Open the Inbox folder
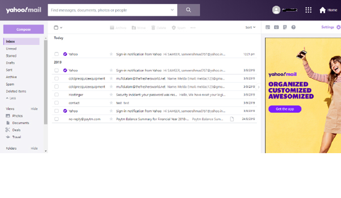Viewport: 341px width, 198px height. (x=21, y=41)
